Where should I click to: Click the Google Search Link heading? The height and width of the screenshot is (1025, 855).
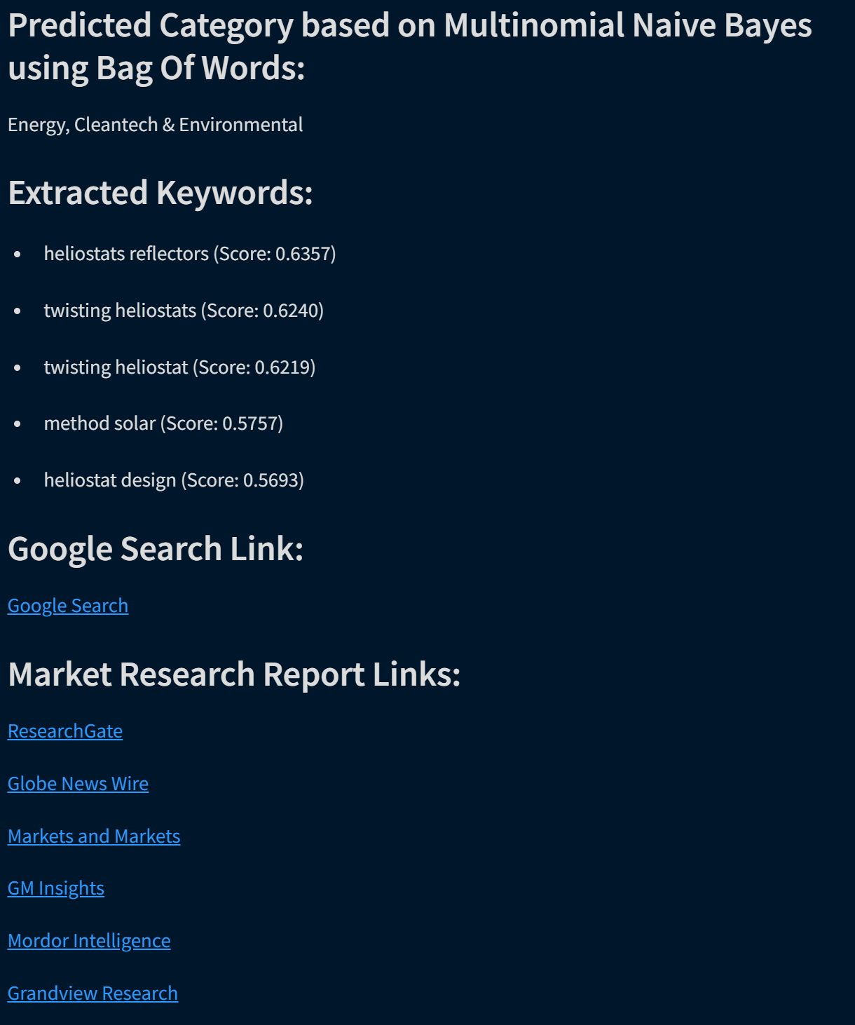click(156, 549)
